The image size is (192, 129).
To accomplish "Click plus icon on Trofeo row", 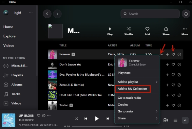I will click(167, 105).
